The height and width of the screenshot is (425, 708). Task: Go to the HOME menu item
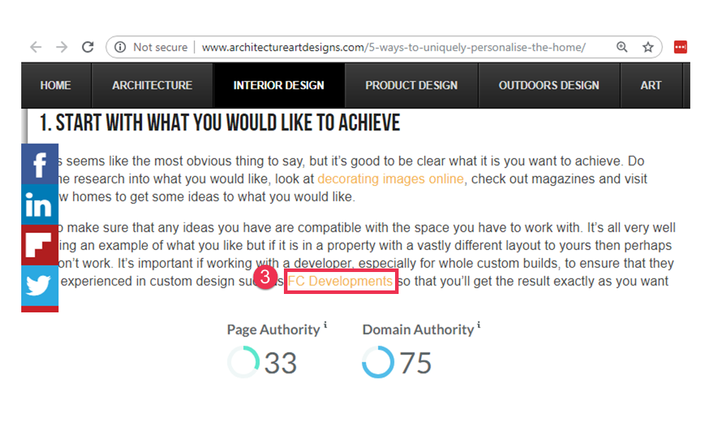point(55,86)
